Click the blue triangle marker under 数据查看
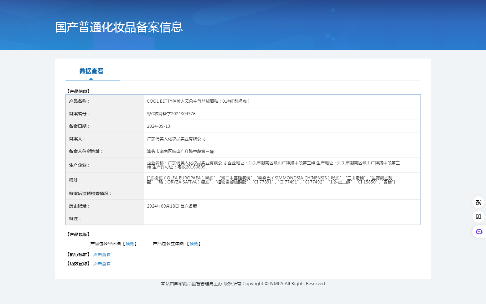Screen dimensions: 486x304 pyautogui.click(x=91, y=79)
